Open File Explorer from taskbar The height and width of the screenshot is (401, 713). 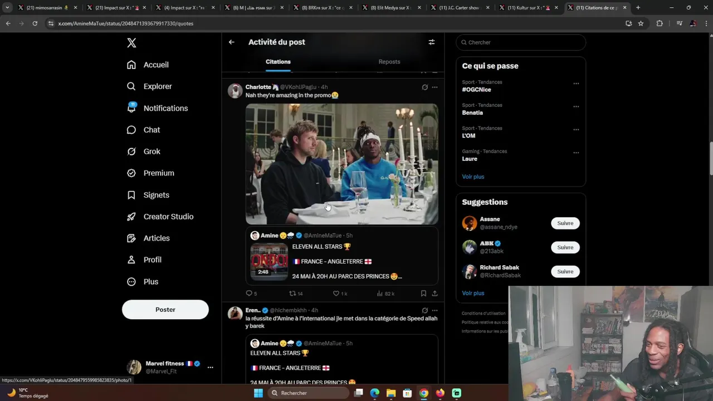[391, 393]
